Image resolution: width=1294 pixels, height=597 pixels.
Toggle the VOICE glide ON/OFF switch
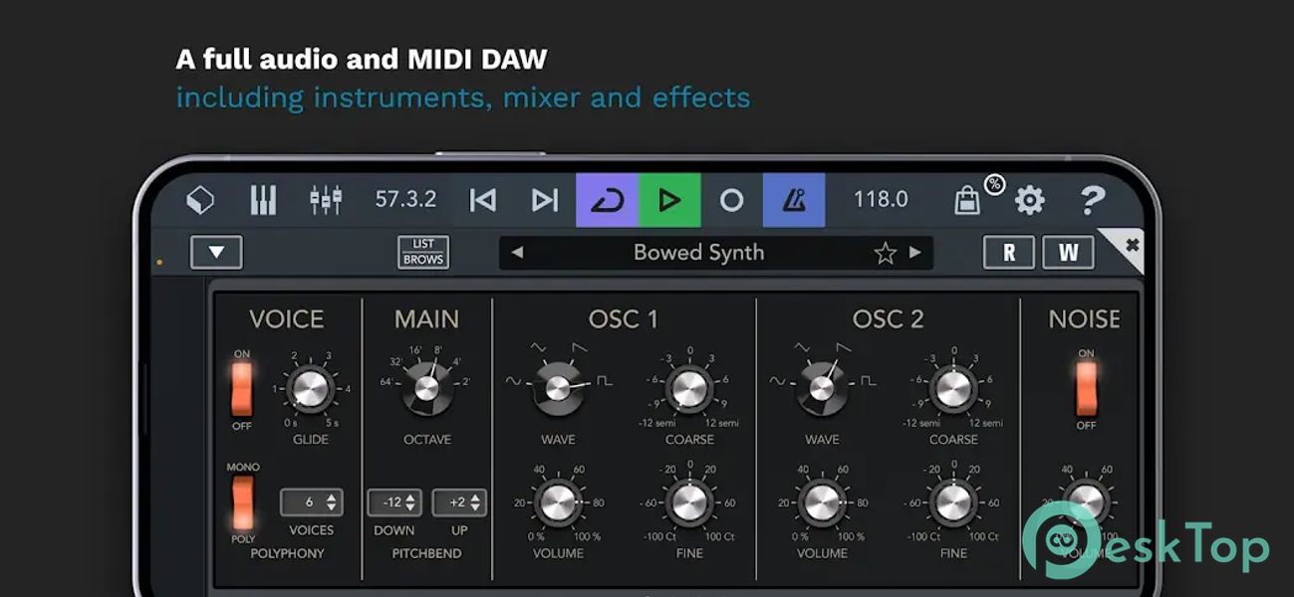pyautogui.click(x=241, y=389)
